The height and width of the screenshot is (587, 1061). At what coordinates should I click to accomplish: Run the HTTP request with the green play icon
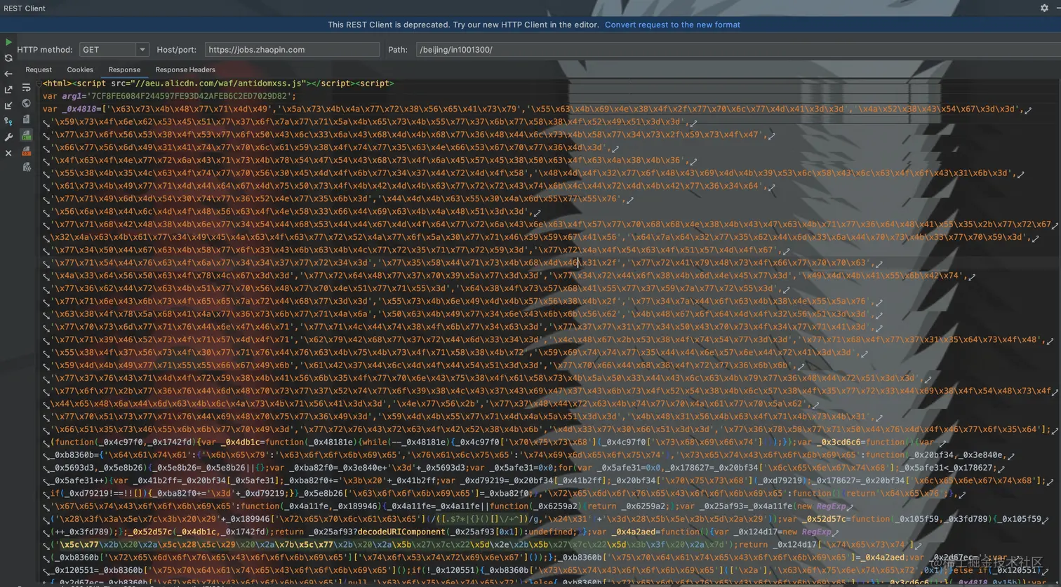(8, 42)
